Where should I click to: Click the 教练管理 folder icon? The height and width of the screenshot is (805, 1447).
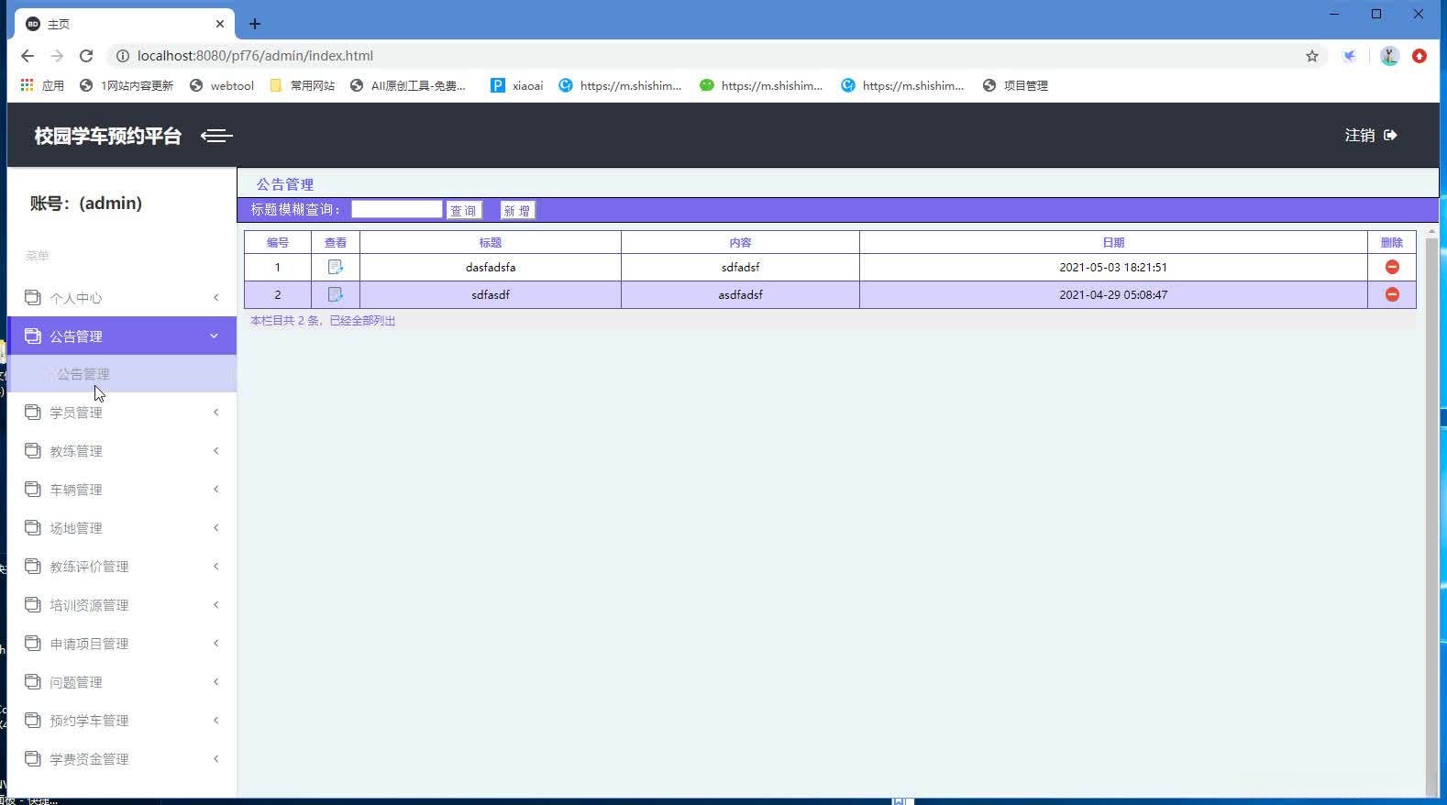[33, 450]
